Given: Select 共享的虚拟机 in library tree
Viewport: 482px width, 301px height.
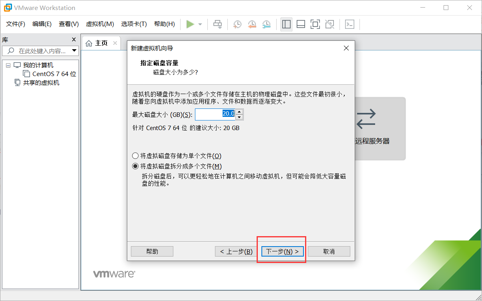Looking at the screenshot, I should click(41, 82).
